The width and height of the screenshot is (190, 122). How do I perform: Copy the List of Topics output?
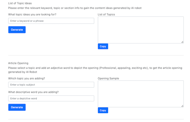[103, 46]
